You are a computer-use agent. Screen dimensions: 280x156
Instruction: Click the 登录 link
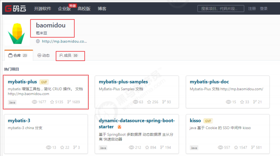click(x=263, y=8)
